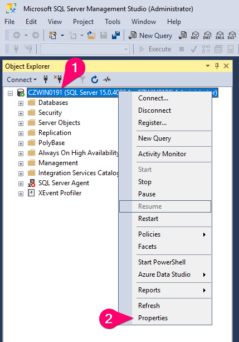This screenshot has height=342, width=239.
Task: Choose Start PowerShell in context menu
Action: coord(165,262)
